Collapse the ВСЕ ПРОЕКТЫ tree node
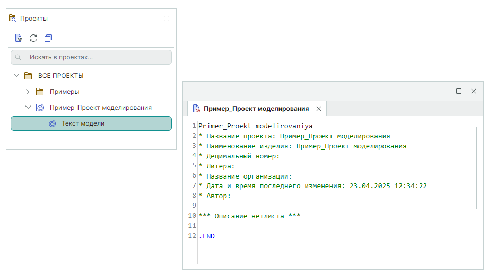 pos(16,76)
